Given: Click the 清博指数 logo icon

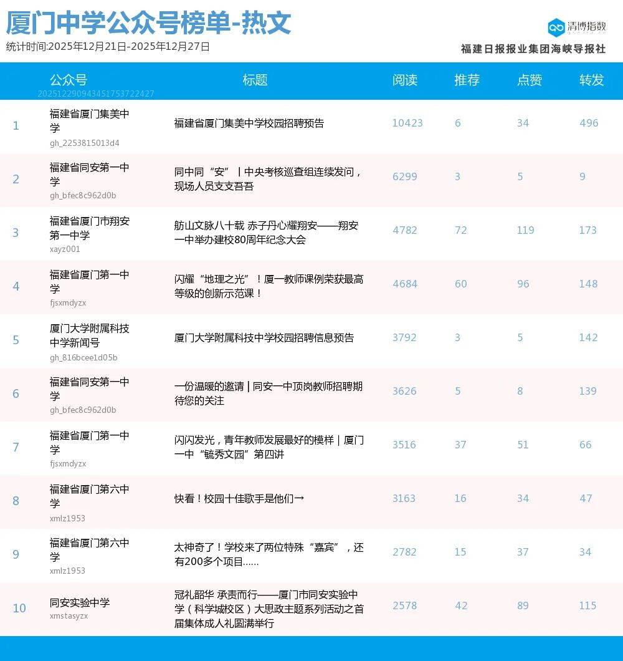Looking at the screenshot, I should click(556, 27).
